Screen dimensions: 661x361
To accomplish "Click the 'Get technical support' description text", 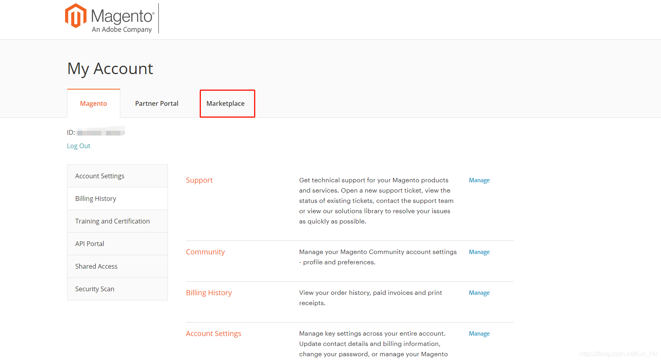I will (x=376, y=201).
